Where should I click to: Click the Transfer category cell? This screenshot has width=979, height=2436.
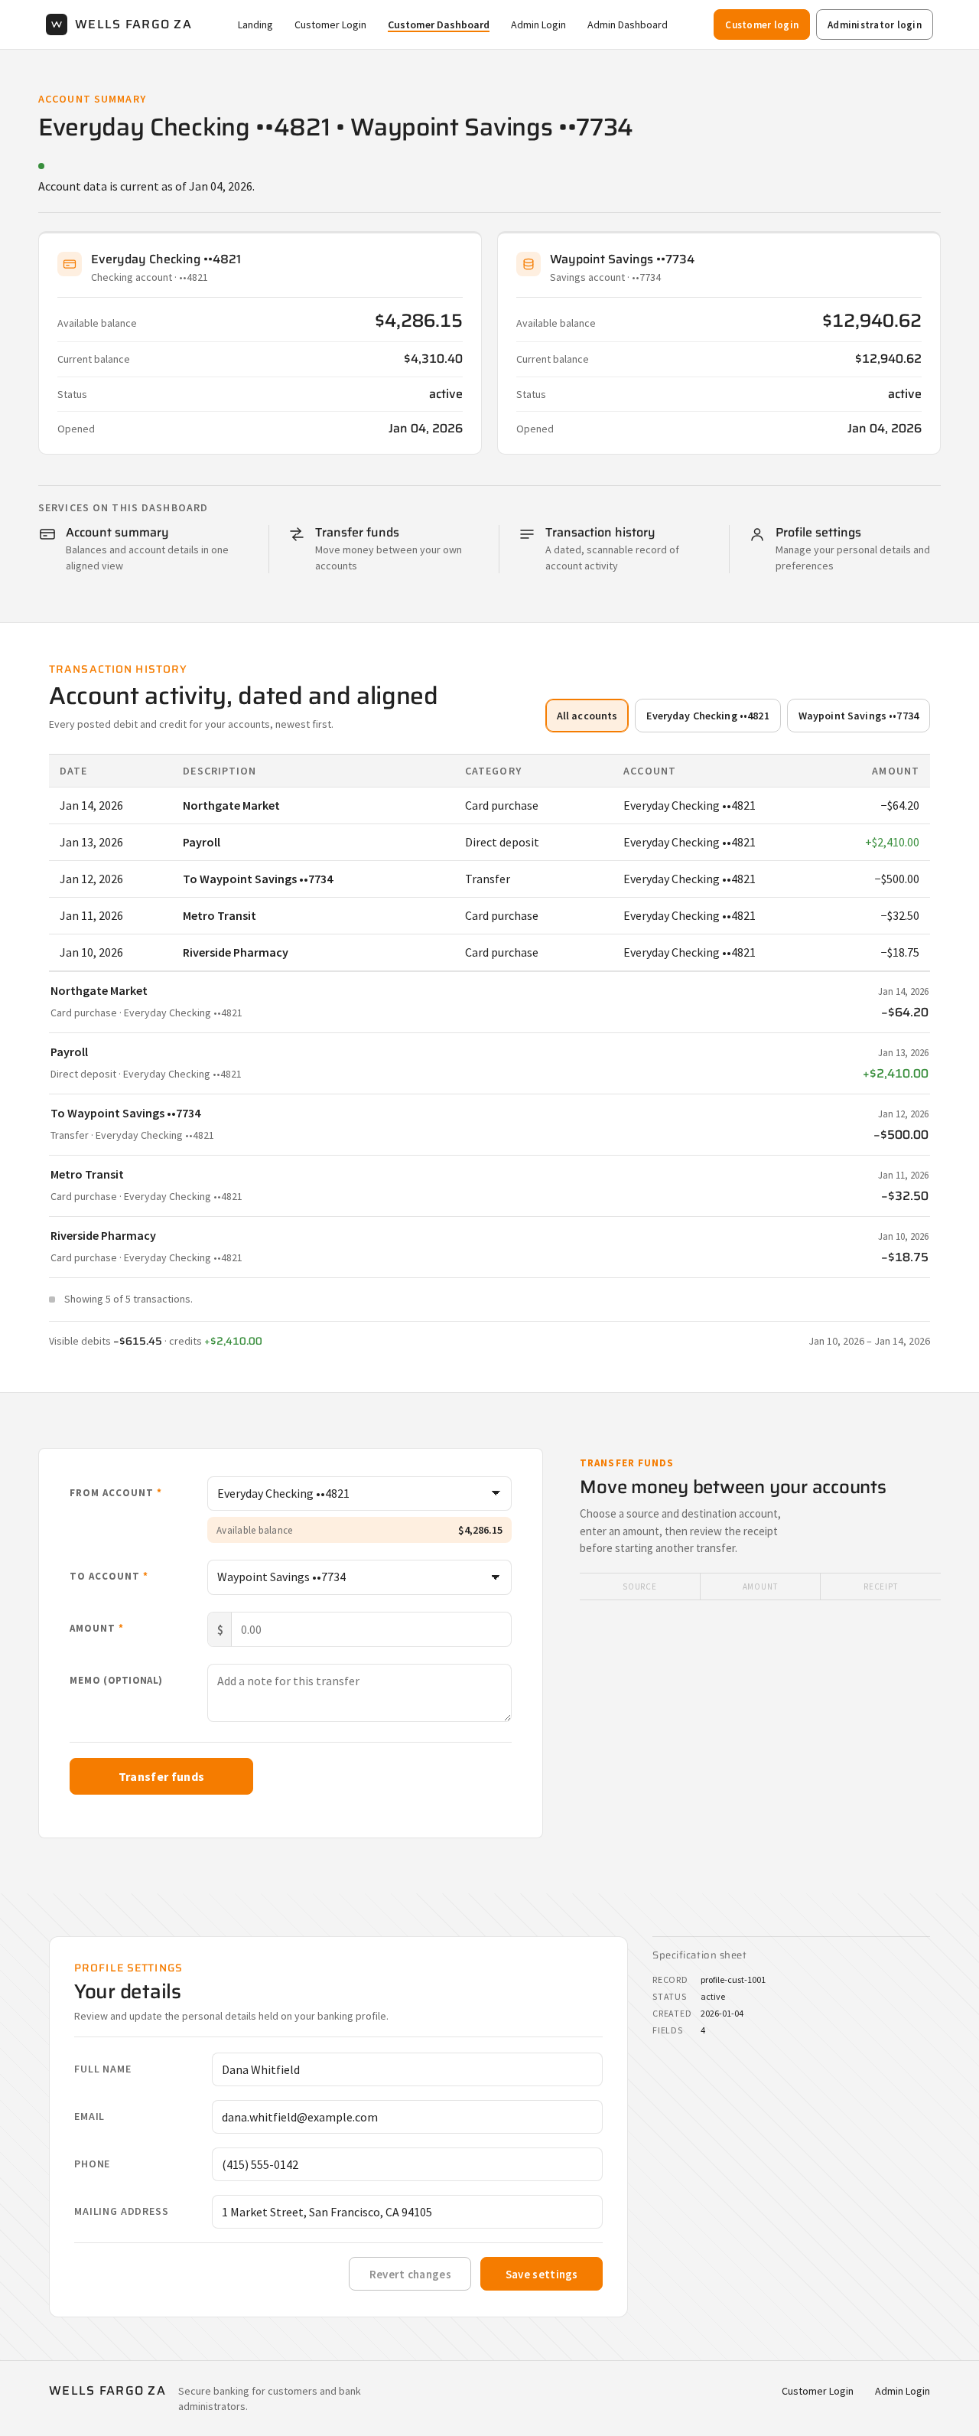[x=488, y=879]
